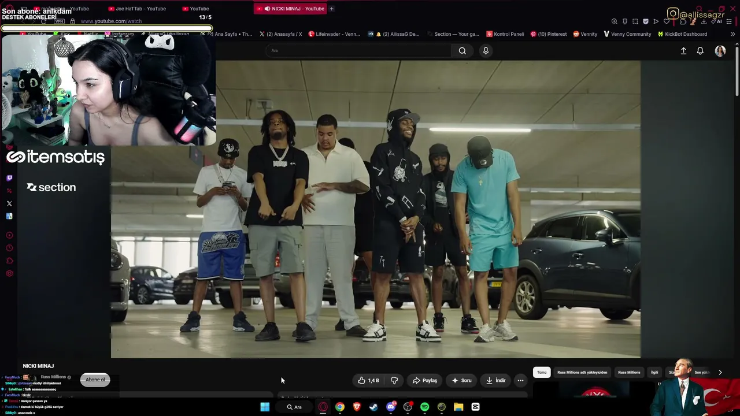The width and height of the screenshot is (740, 416).
Task: Click the Abone ol subscribe button
Action: tap(95, 380)
